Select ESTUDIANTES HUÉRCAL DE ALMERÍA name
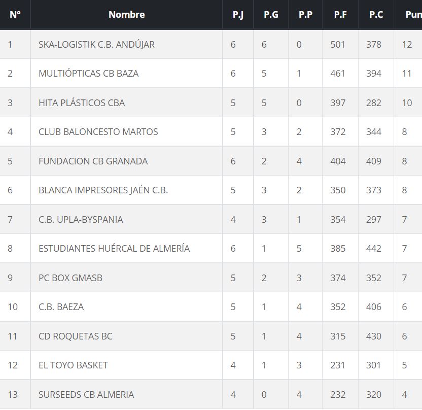Screen dimensions: 422x410 [x=114, y=249]
